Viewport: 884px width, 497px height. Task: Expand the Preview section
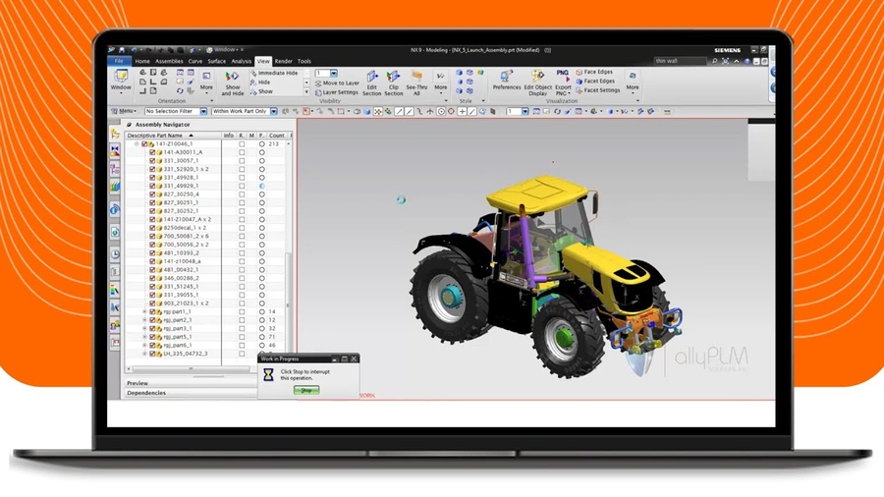[190, 383]
